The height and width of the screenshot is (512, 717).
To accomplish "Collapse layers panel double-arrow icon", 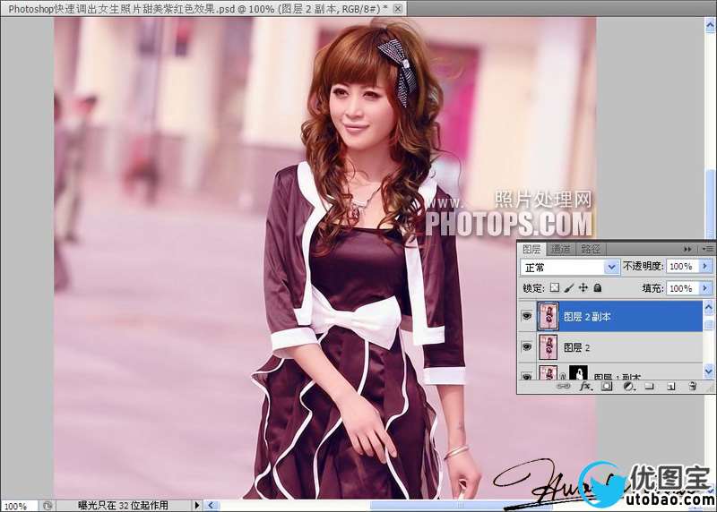I will [x=687, y=249].
